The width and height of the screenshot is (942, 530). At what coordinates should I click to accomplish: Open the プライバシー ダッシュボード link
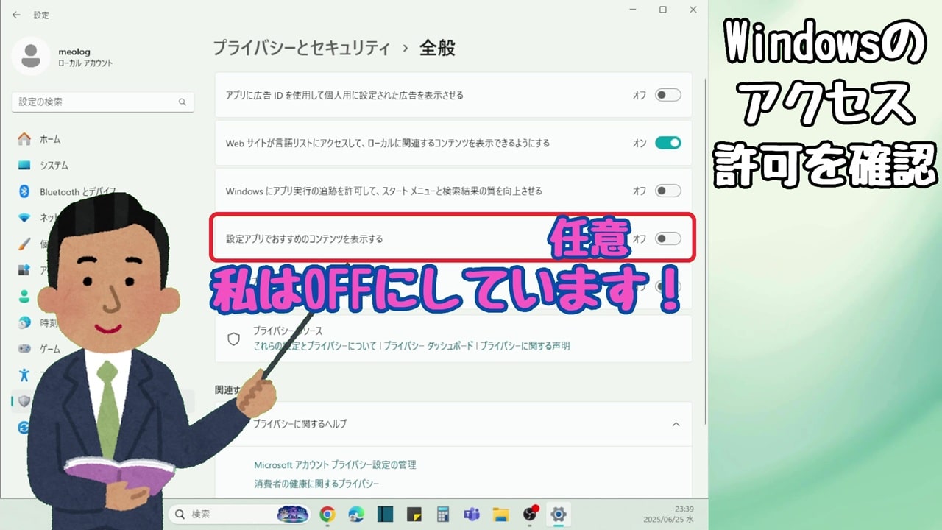pos(428,345)
